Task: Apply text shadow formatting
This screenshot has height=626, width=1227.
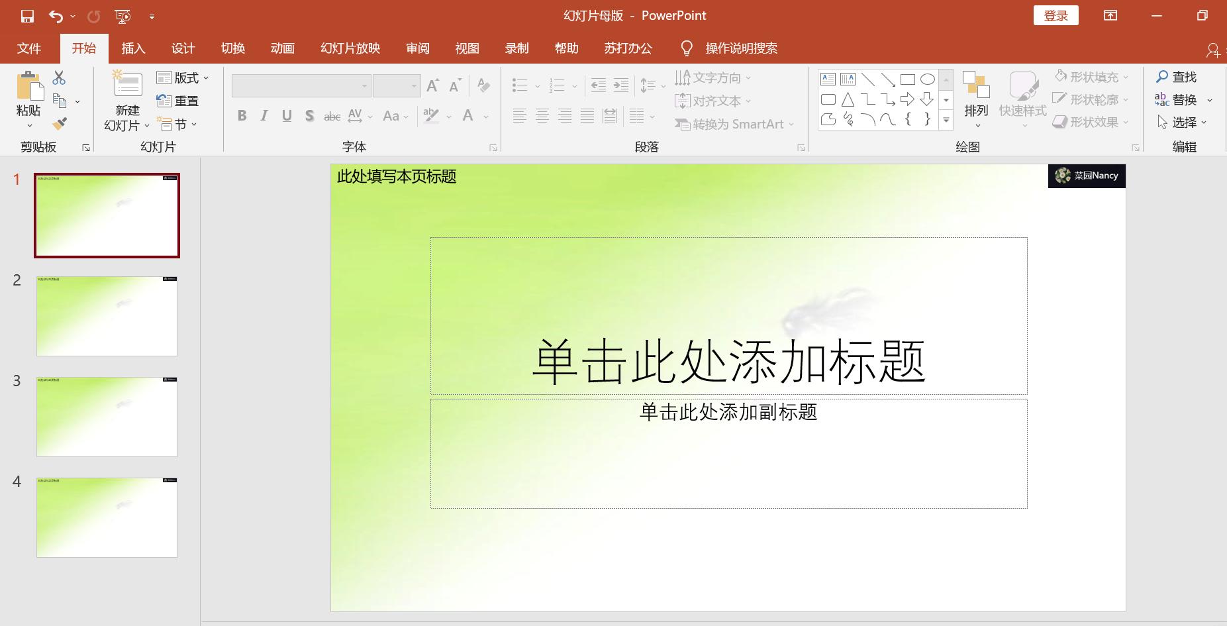Action: (309, 115)
